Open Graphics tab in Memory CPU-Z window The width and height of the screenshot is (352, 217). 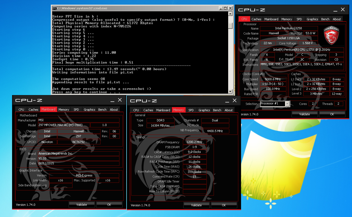[x=204, y=110]
